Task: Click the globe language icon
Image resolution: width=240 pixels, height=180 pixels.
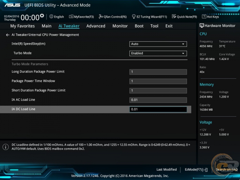Action: 51,16
